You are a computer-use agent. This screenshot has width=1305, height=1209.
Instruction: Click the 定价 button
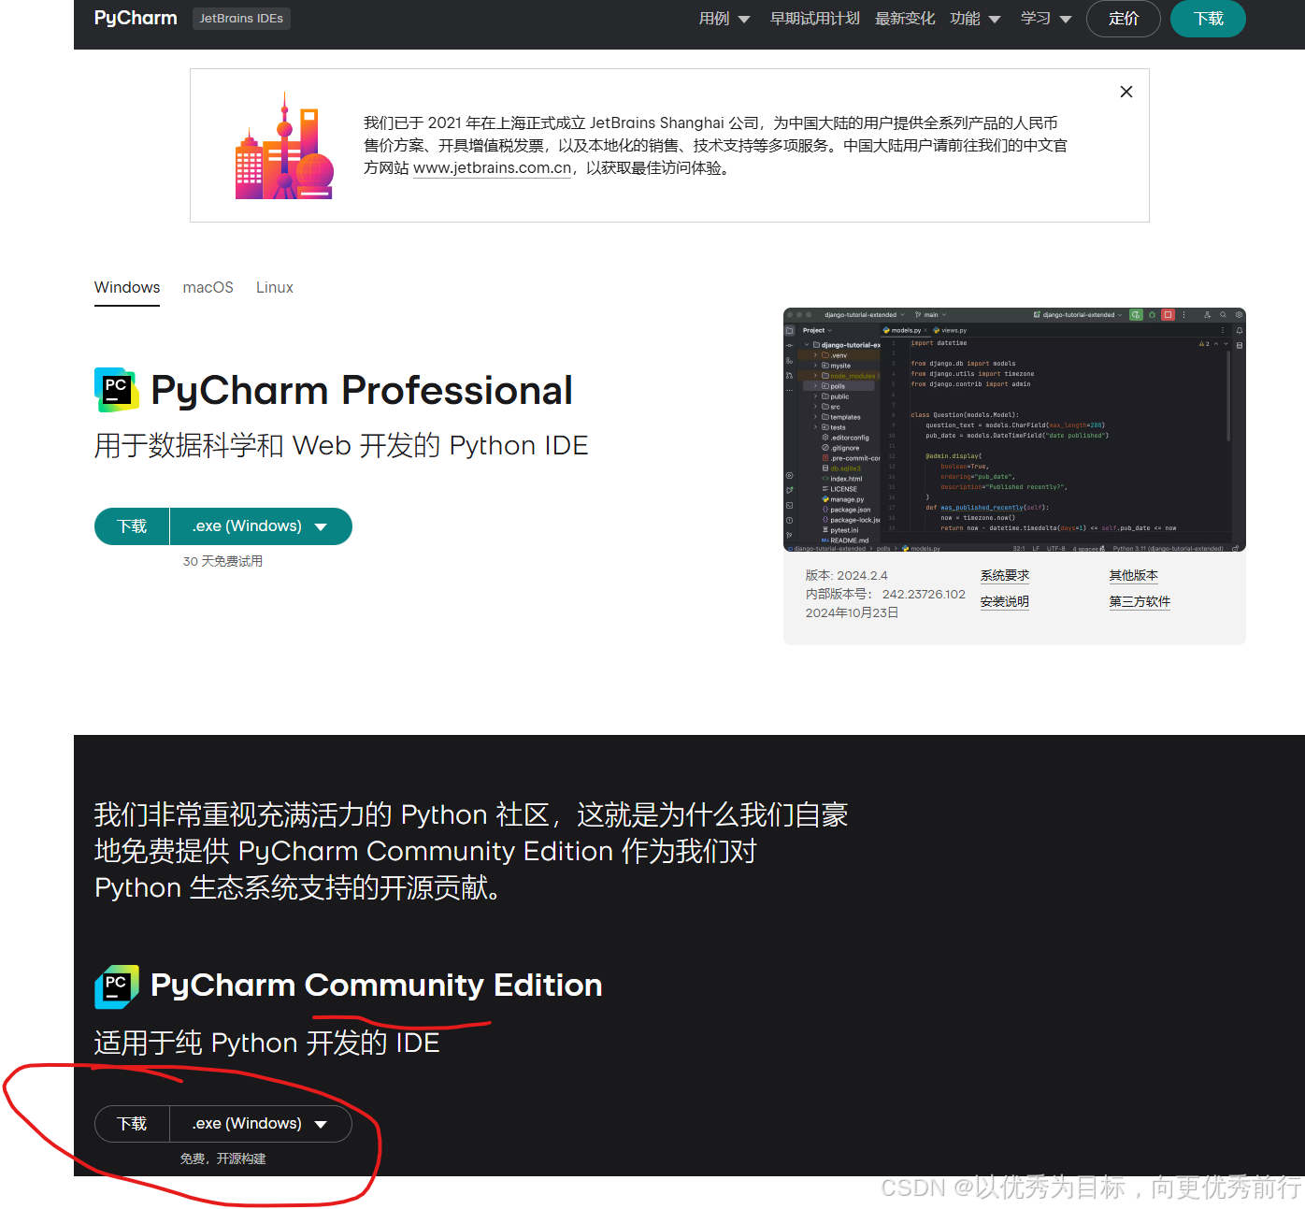pos(1123,18)
